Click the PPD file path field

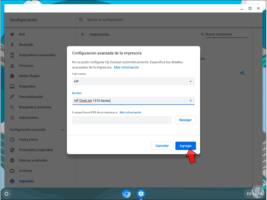pyautogui.click(x=122, y=120)
